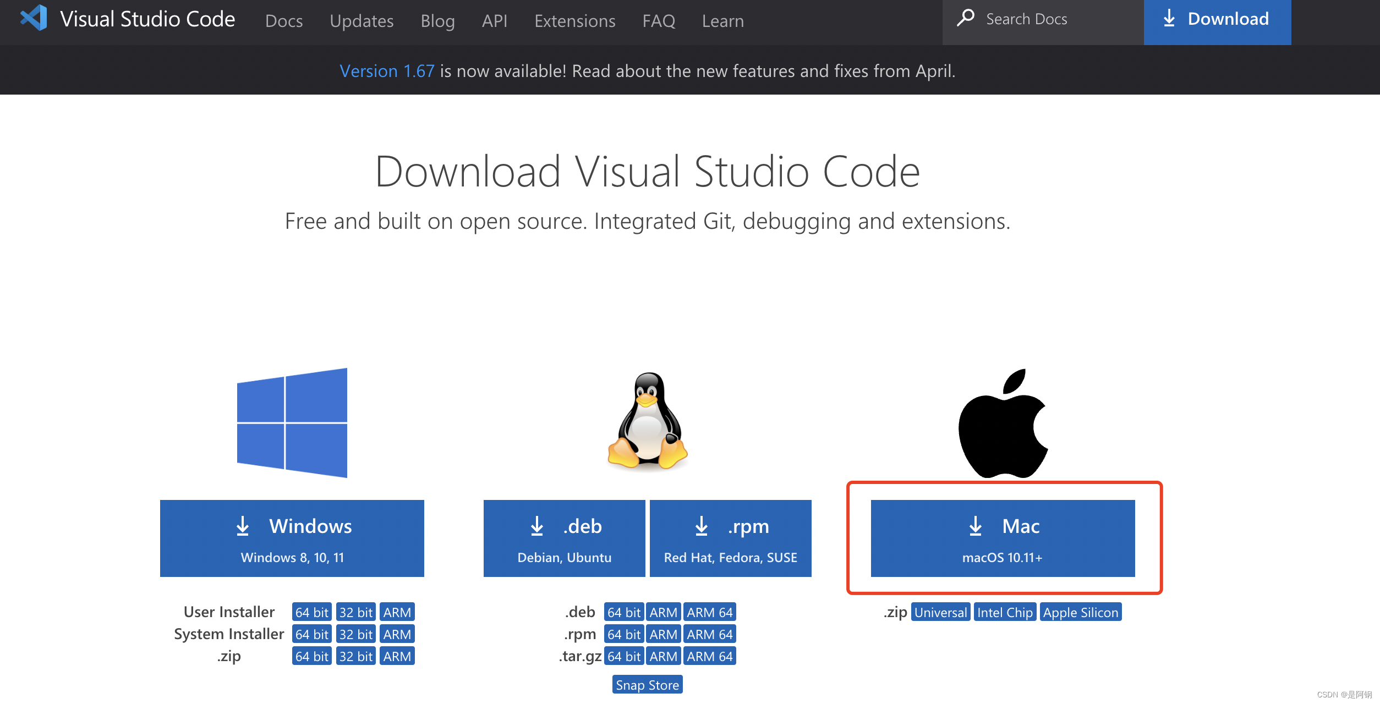Open the Updates nav link
The image size is (1380, 704).
point(362,21)
